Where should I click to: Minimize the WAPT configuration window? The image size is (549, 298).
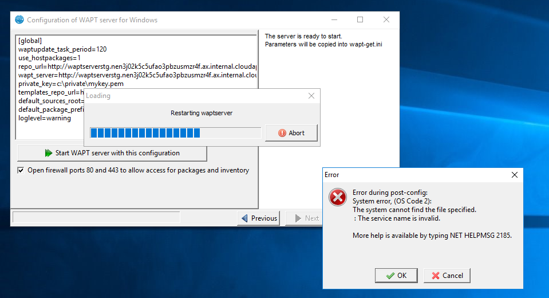333,20
